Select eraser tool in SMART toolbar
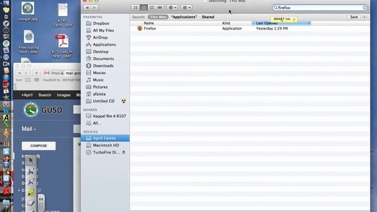 point(31,203)
